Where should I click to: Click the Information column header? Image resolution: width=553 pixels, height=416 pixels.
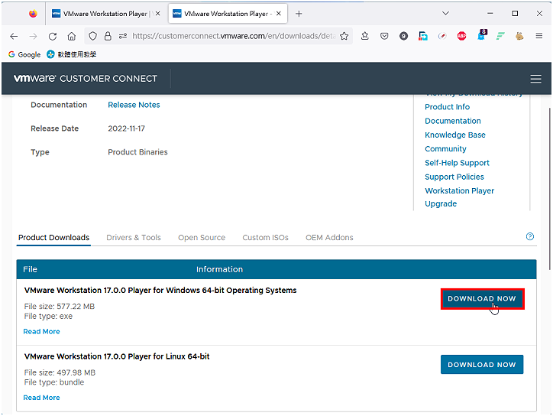pos(219,269)
